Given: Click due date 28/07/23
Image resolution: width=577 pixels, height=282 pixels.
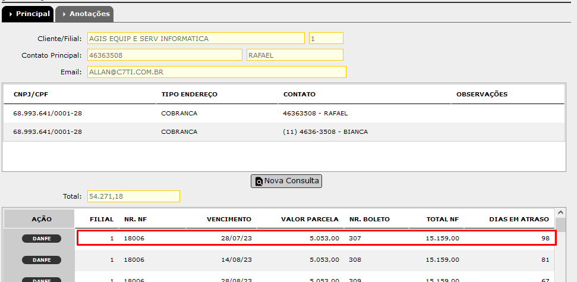Looking at the screenshot, I should [x=237, y=239].
